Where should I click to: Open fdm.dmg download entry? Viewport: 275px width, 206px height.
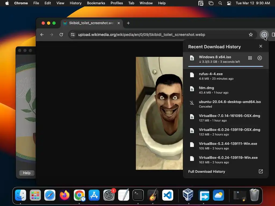click(226, 90)
